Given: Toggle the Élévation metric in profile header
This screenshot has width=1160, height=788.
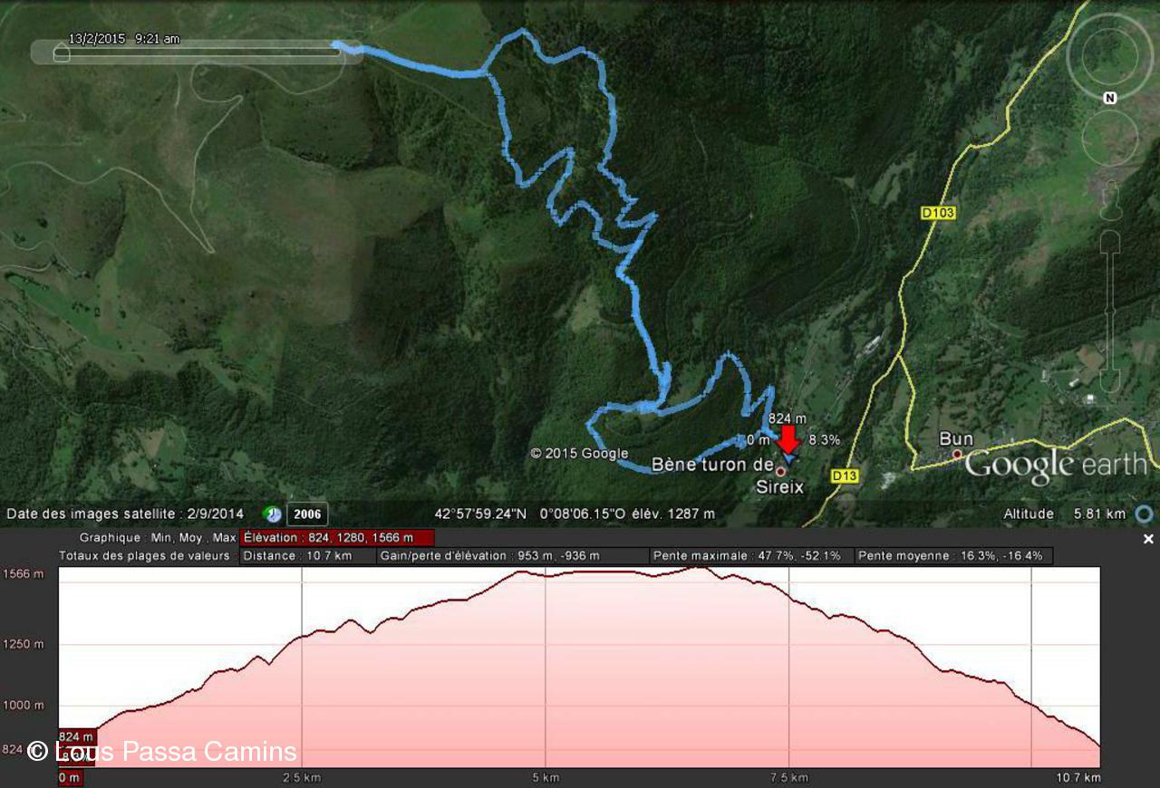Looking at the screenshot, I should pos(337,538).
